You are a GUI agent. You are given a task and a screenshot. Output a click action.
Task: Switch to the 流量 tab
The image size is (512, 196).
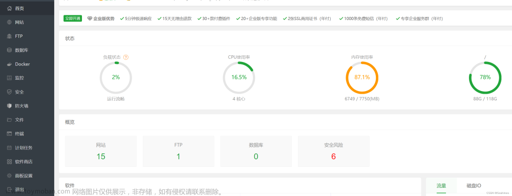coord(441,186)
